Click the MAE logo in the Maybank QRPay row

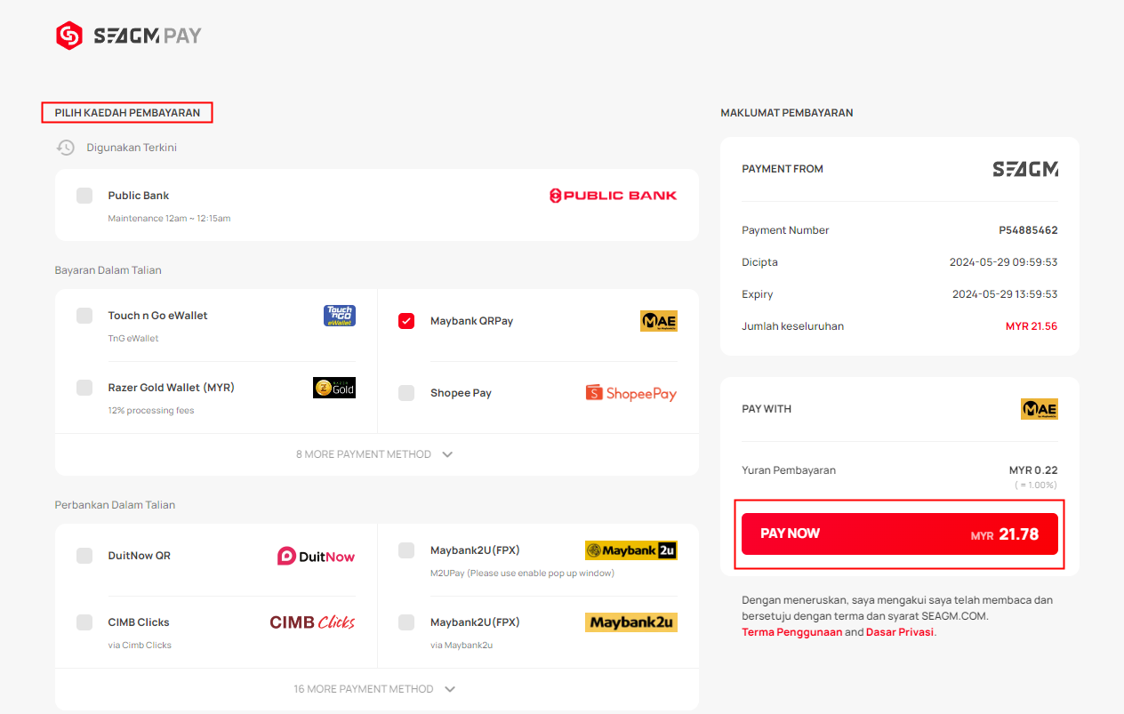(x=659, y=321)
